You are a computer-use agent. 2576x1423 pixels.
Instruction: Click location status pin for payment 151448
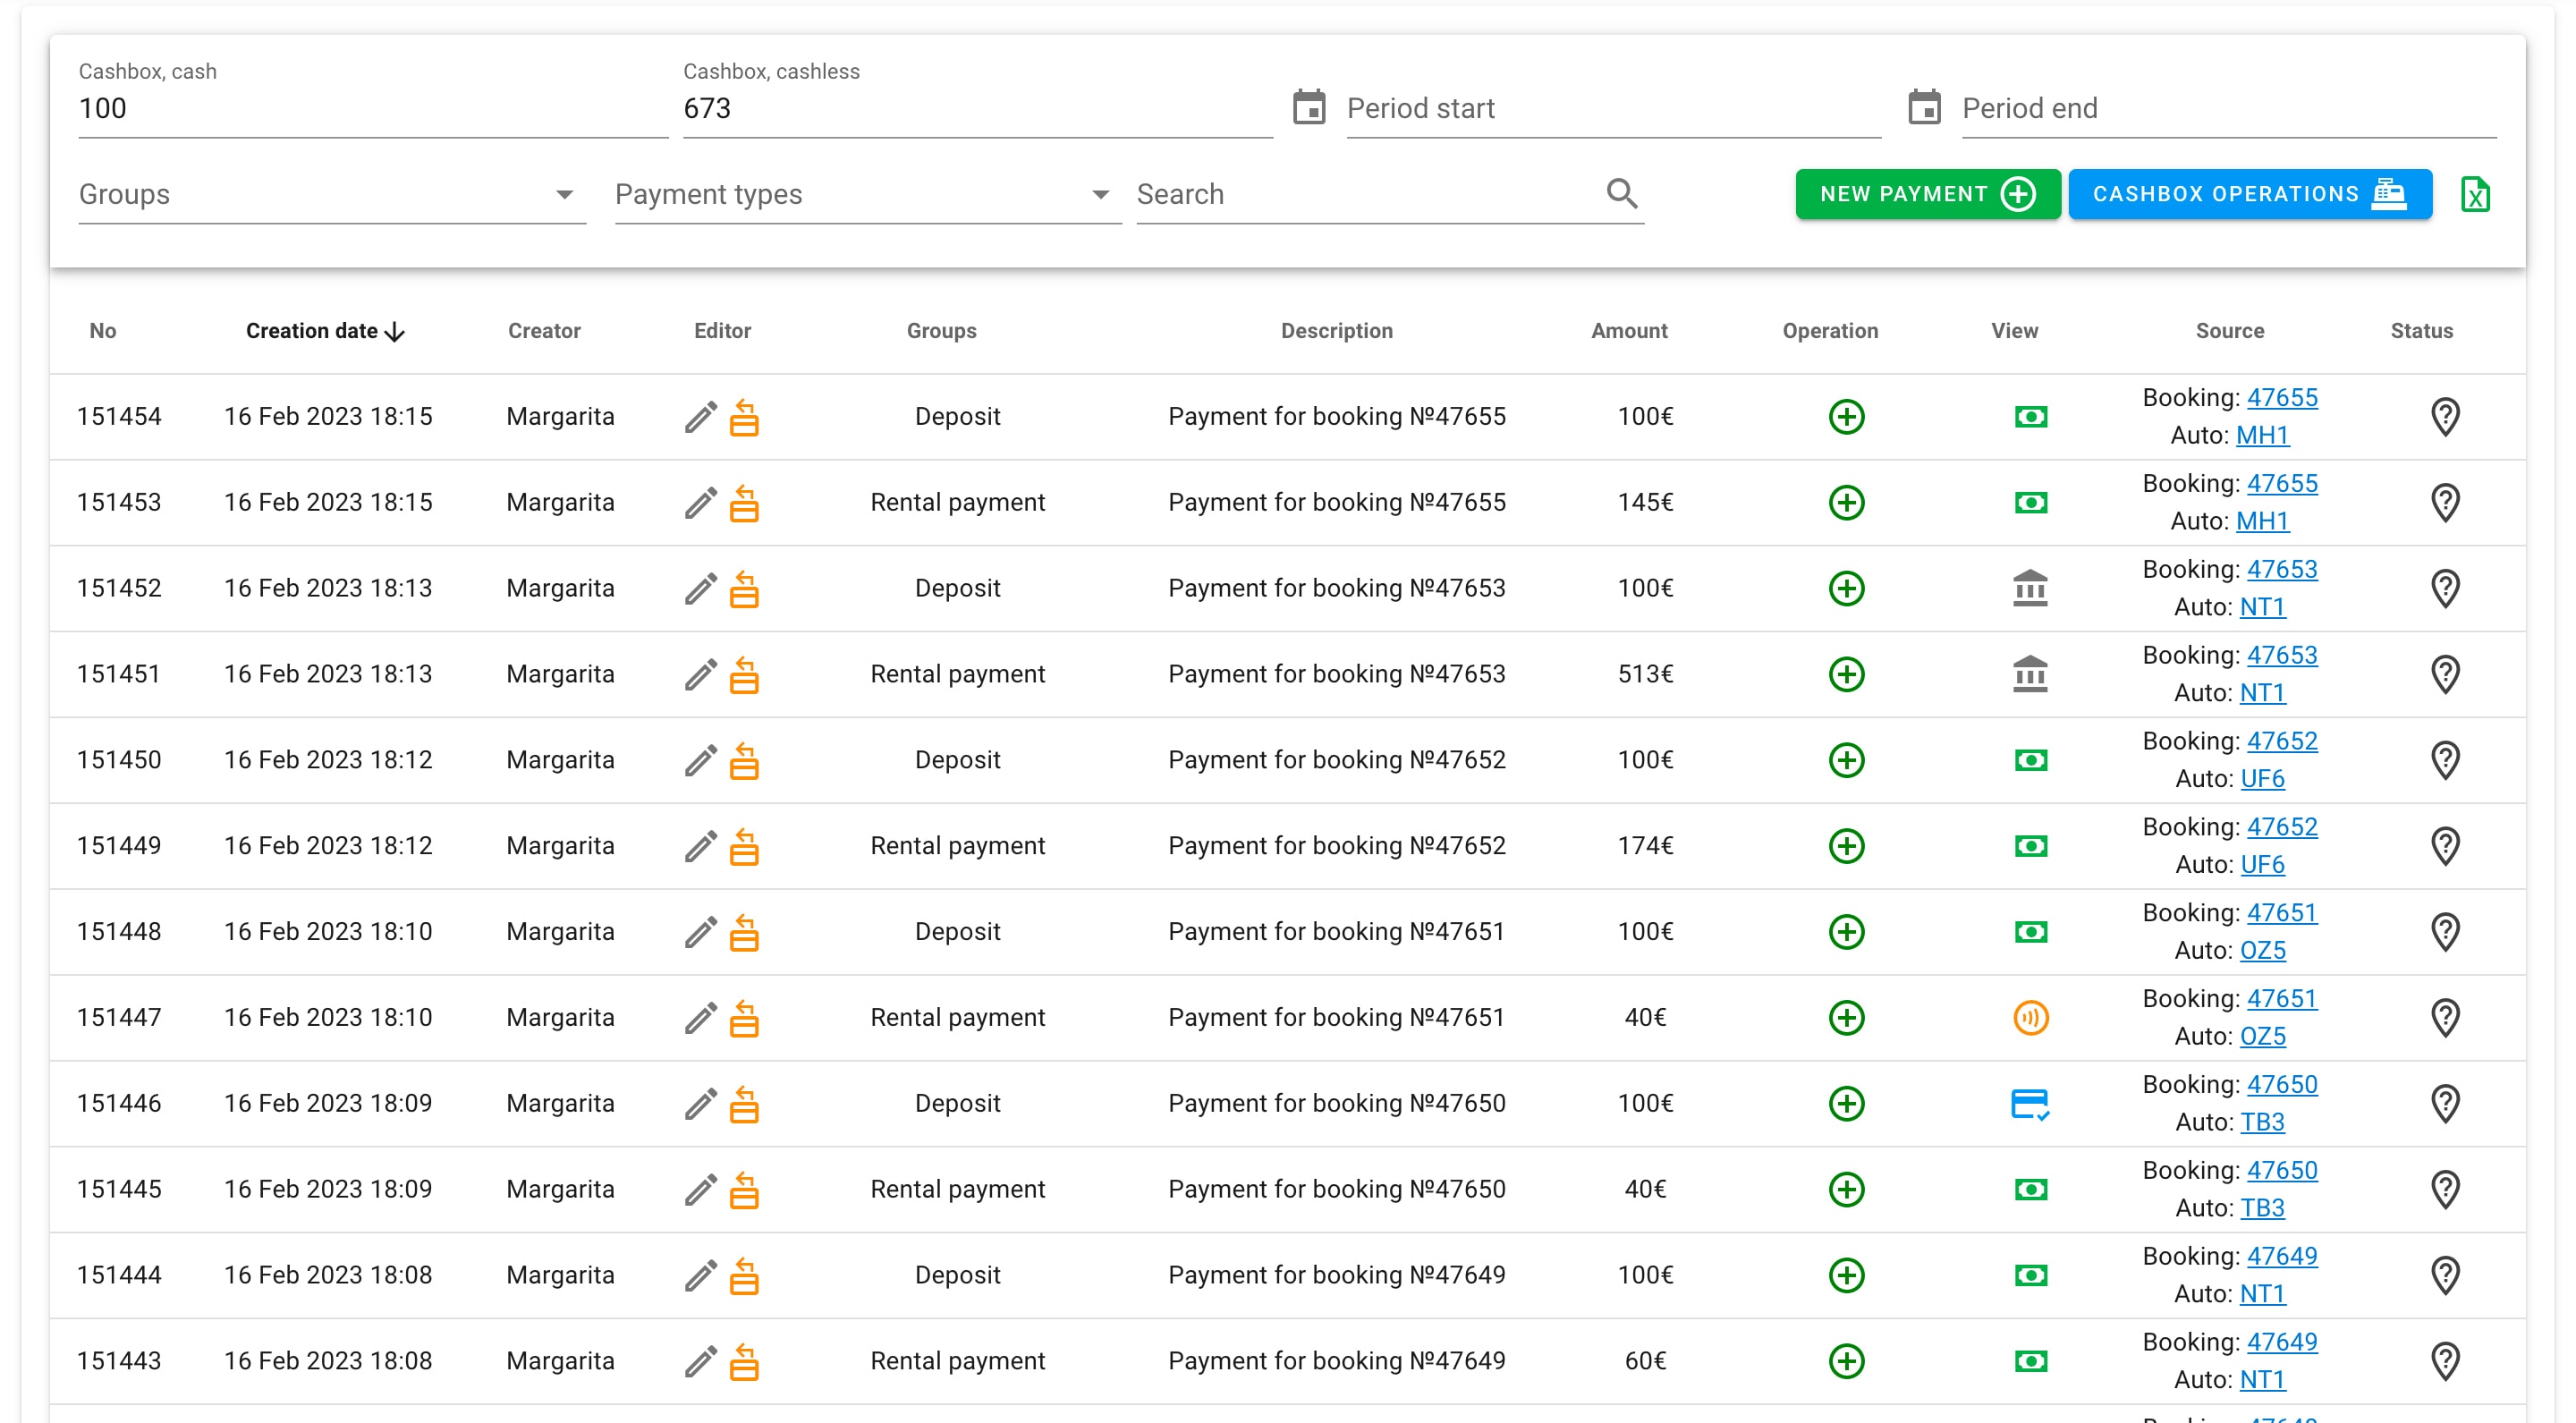click(2445, 932)
